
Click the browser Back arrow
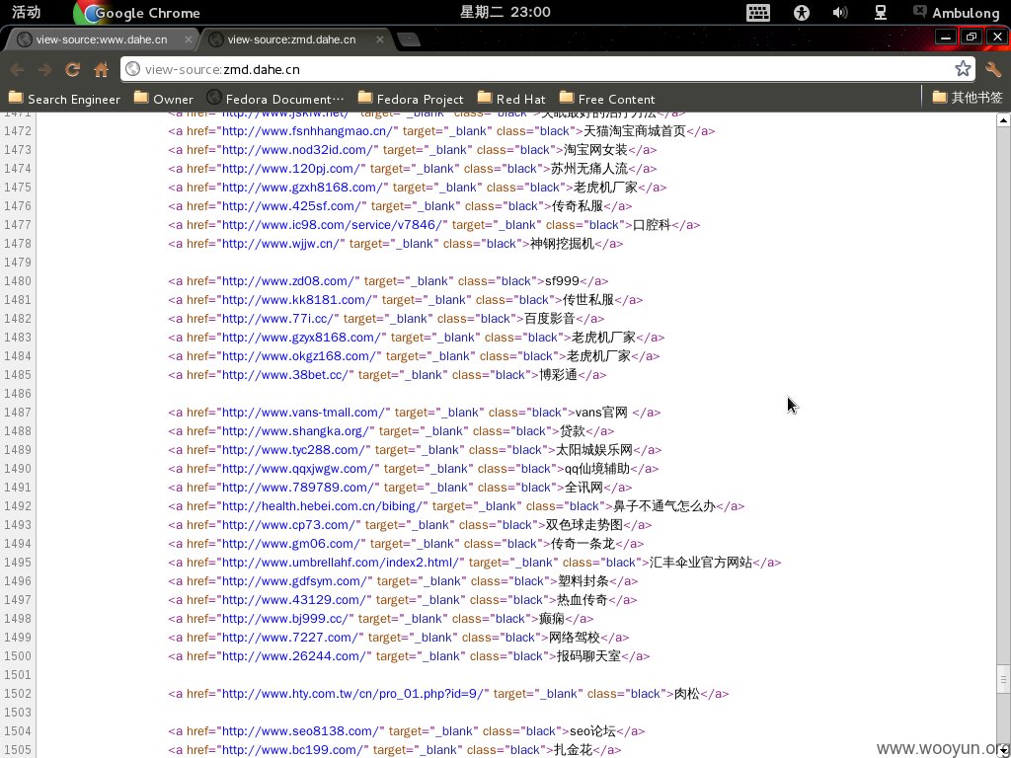point(18,70)
